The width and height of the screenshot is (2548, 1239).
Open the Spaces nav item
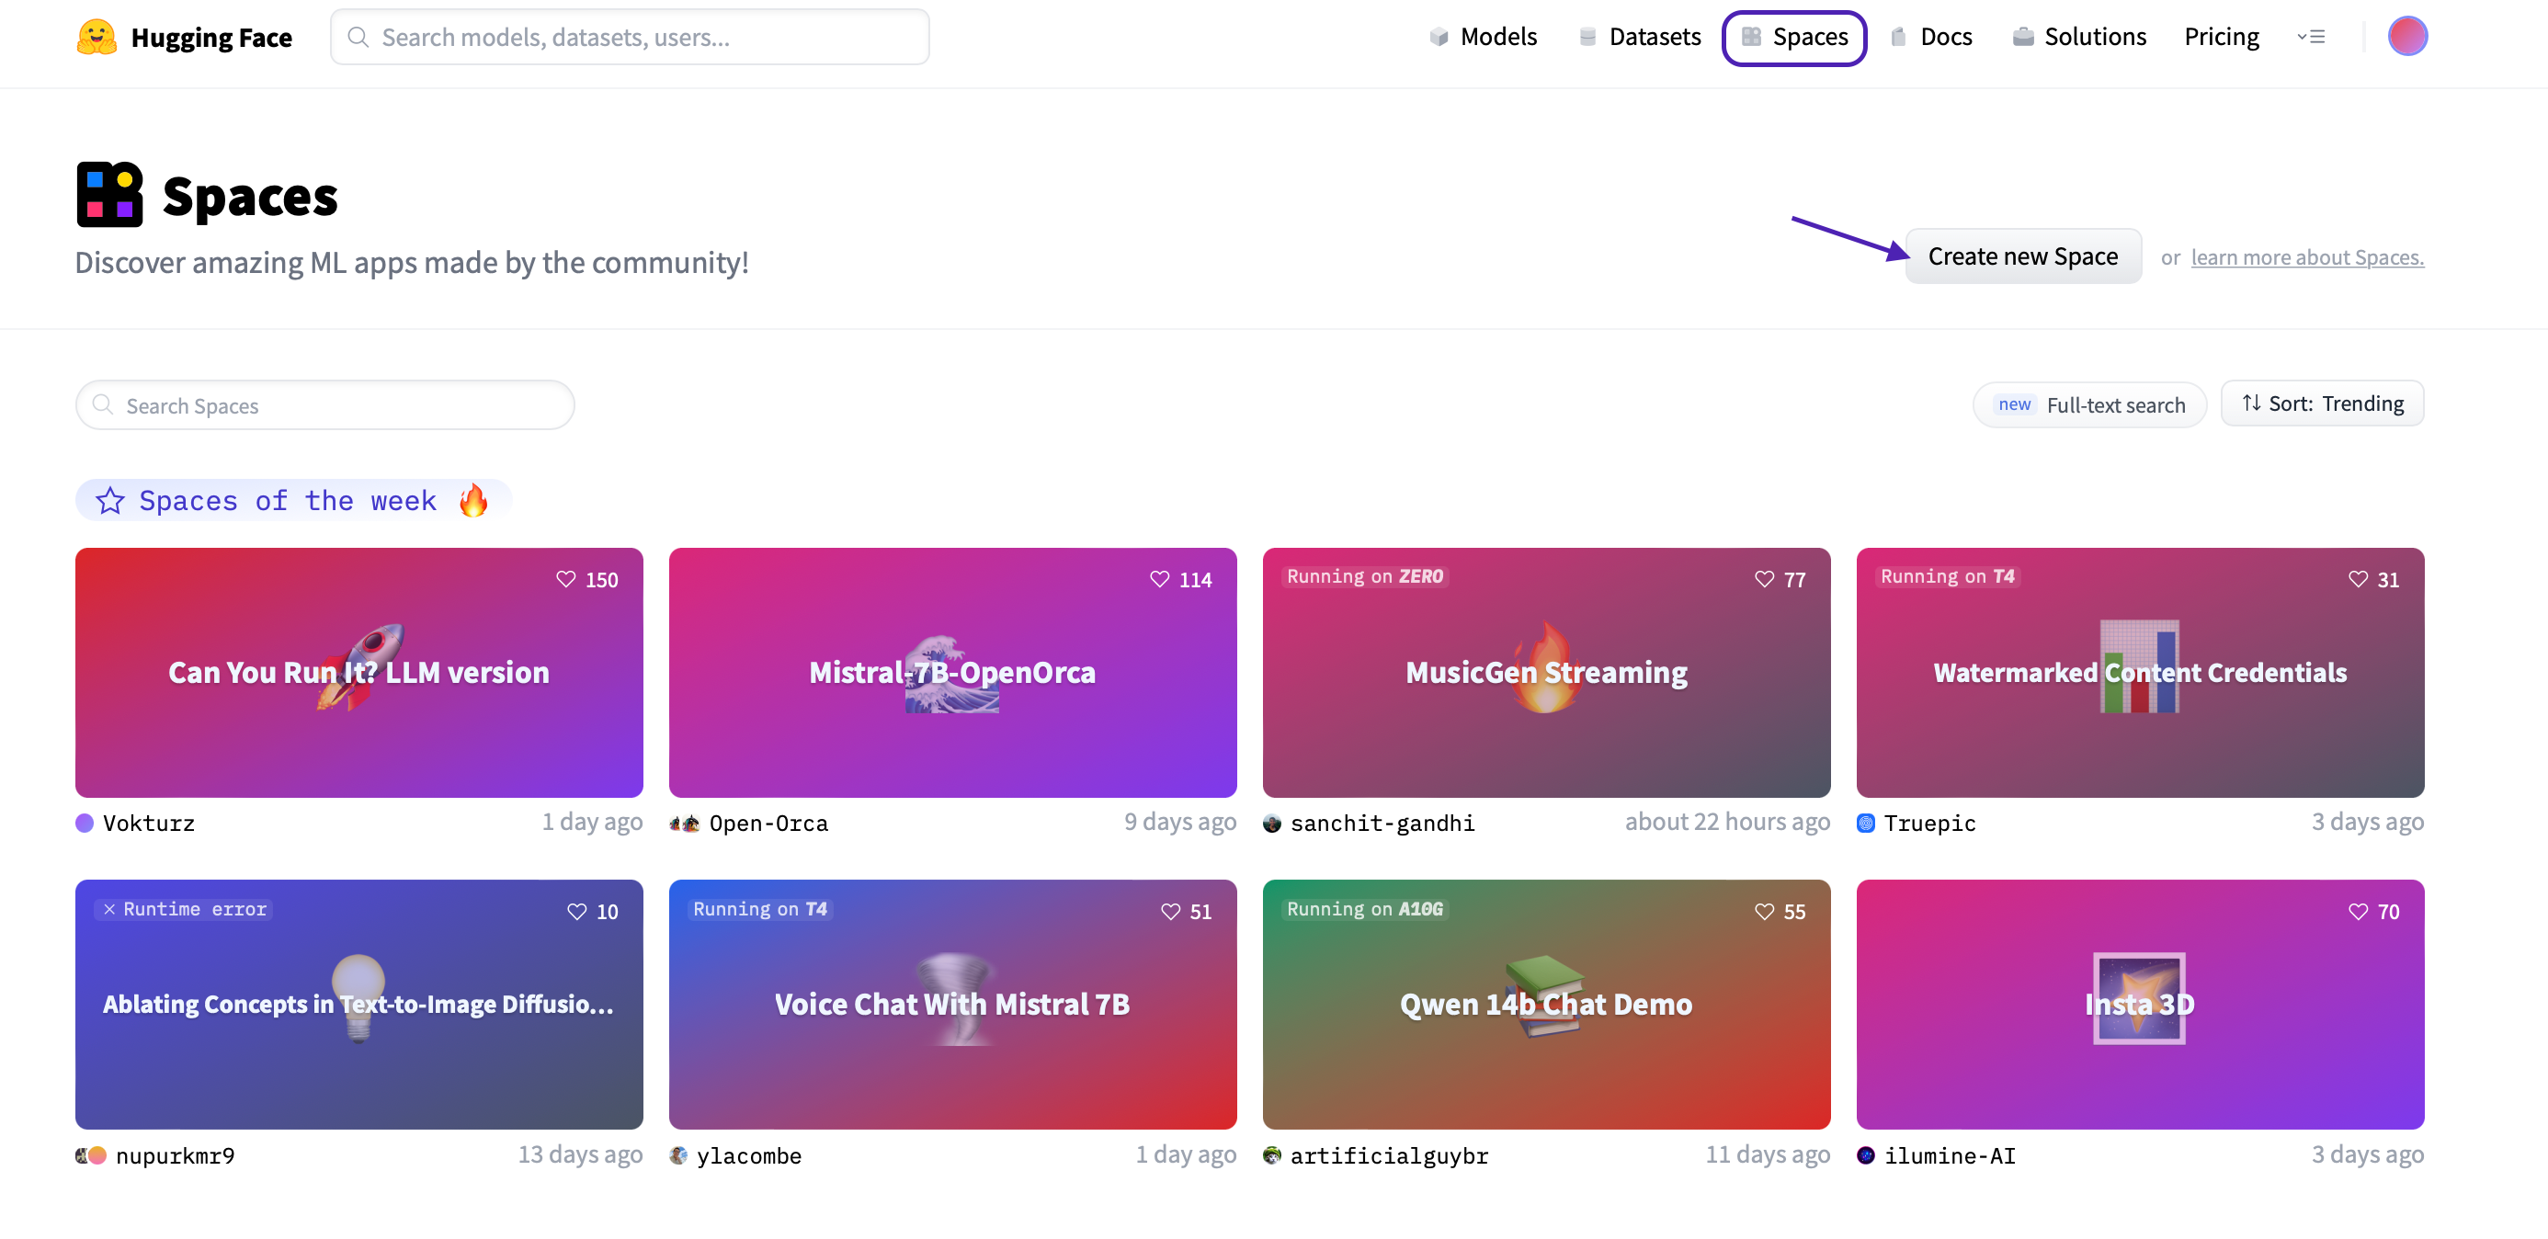click(x=1793, y=37)
